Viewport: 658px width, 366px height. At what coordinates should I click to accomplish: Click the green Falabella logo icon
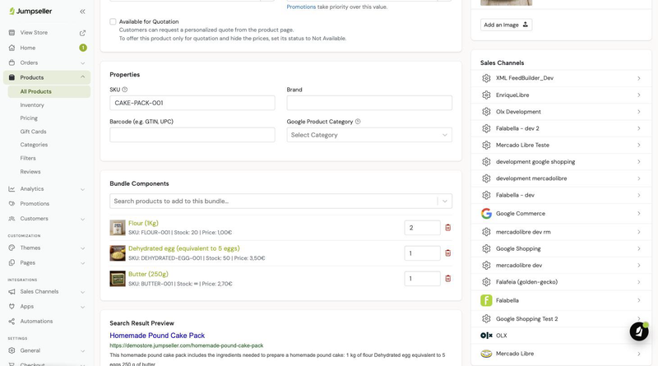coord(486,300)
